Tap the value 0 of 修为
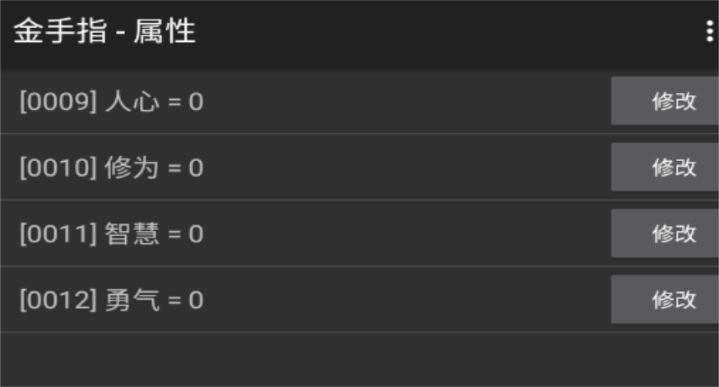 point(196,168)
